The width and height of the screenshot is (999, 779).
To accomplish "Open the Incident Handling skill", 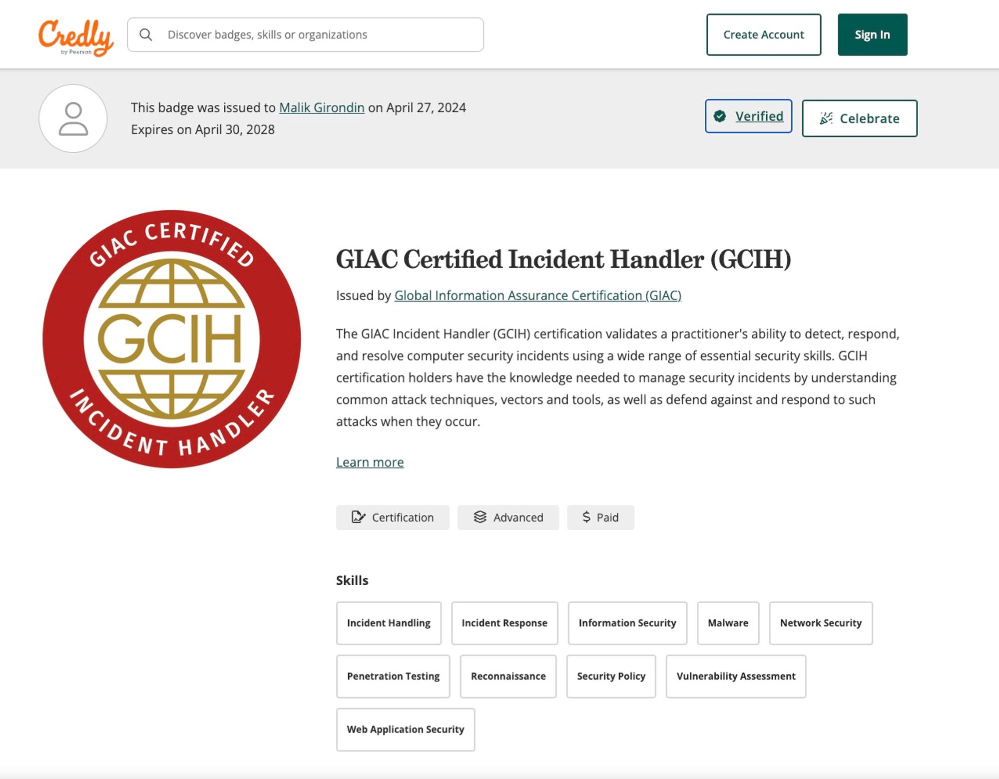I will pyautogui.click(x=389, y=623).
